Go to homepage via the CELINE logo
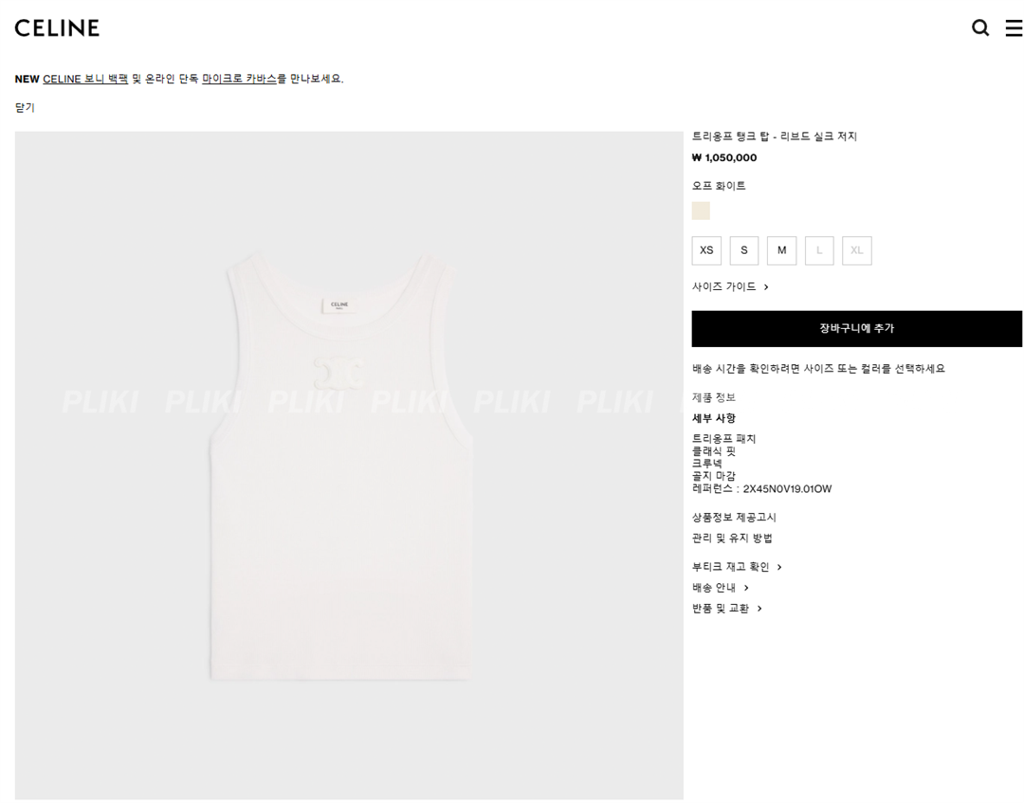This screenshot has height=803, width=1024. [x=57, y=27]
